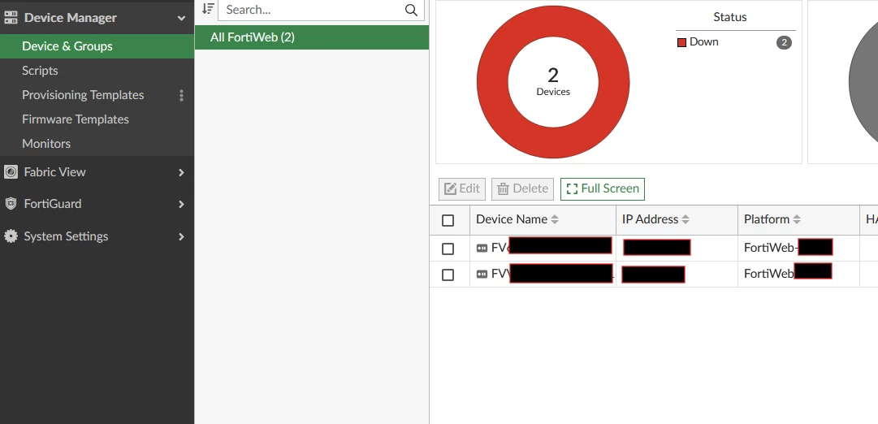The image size is (878, 424).
Task: Click the Fabric View icon in sidebar
Action: point(11,172)
